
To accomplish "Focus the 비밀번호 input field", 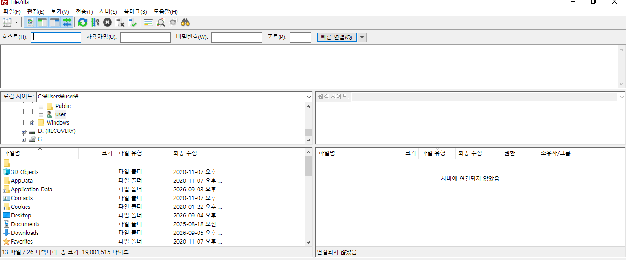I will [236, 37].
